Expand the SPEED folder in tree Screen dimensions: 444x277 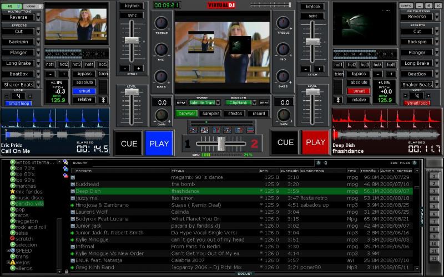(8, 250)
